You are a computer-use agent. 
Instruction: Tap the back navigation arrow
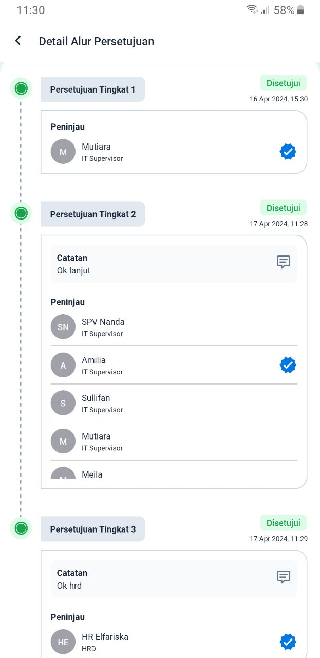(x=18, y=41)
